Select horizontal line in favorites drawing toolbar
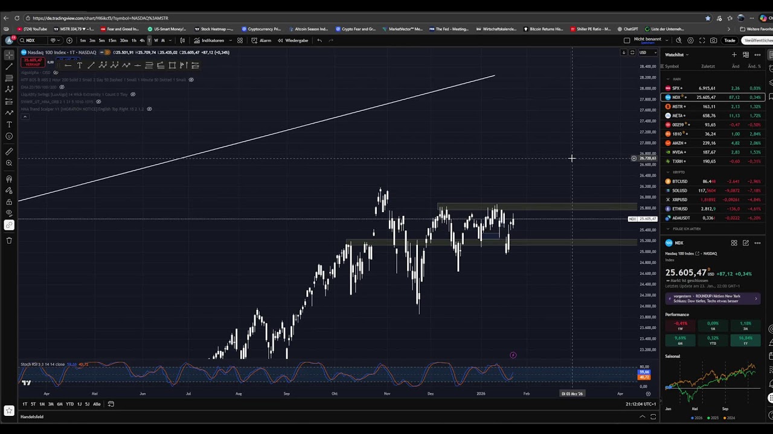The image size is (773, 434). coord(138,65)
